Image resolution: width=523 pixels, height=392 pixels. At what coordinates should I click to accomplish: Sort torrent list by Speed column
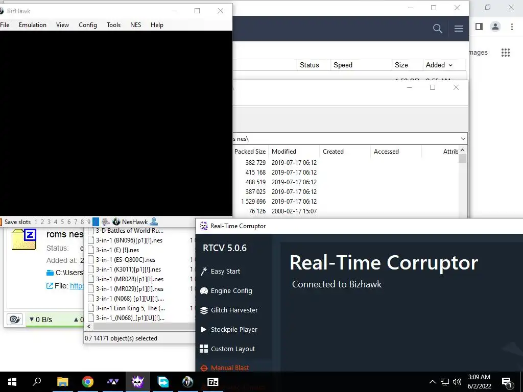pos(361,65)
